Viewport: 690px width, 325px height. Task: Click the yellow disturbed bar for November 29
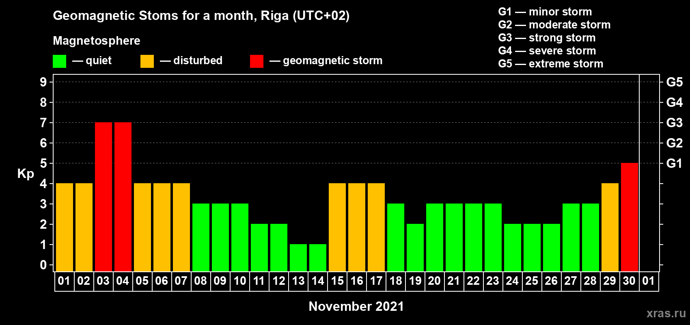point(610,227)
